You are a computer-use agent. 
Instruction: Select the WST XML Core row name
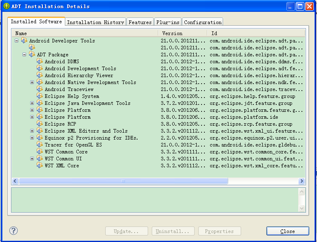(x=62, y=166)
